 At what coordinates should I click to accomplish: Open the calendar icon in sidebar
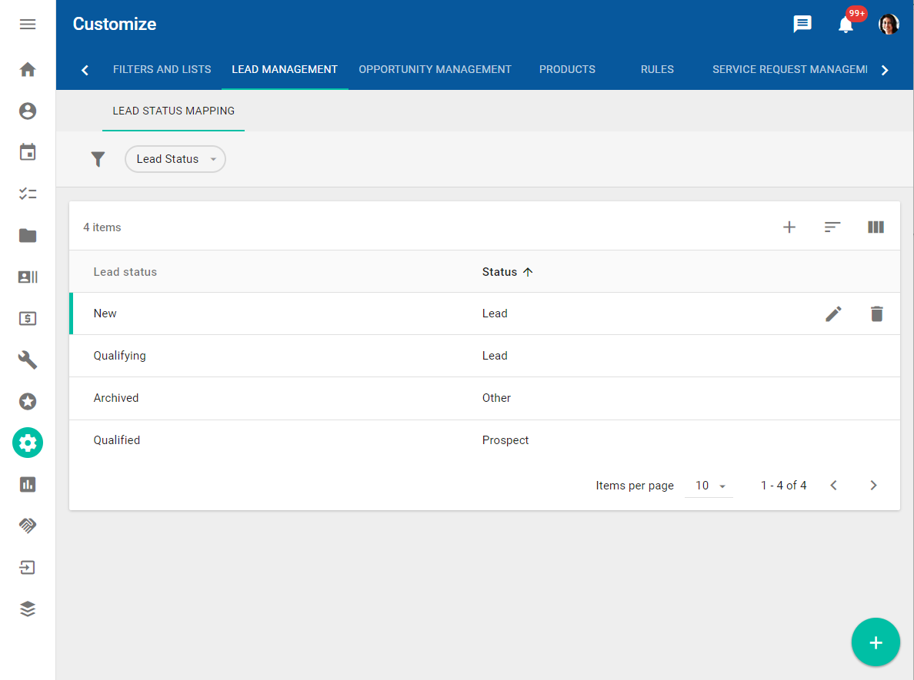point(28,152)
